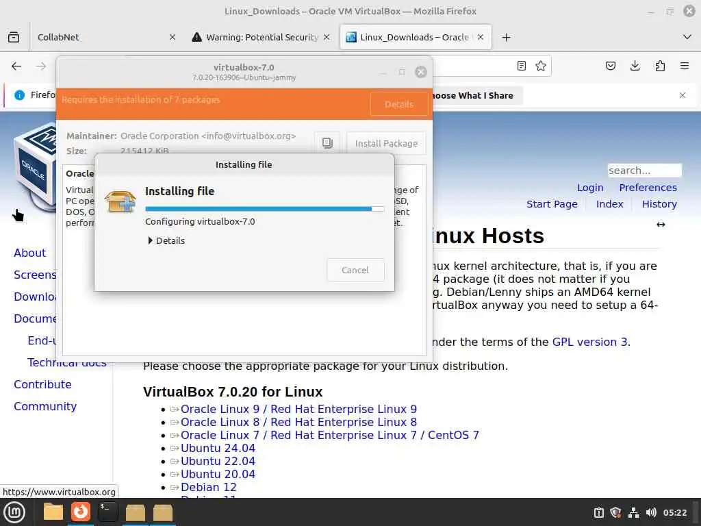Image resolution: width=701 pixels, height=526 pixels.
Task: Click the VirtualBox Oracle cube logo
Action: pyautogui.click(x=35, y=166)
